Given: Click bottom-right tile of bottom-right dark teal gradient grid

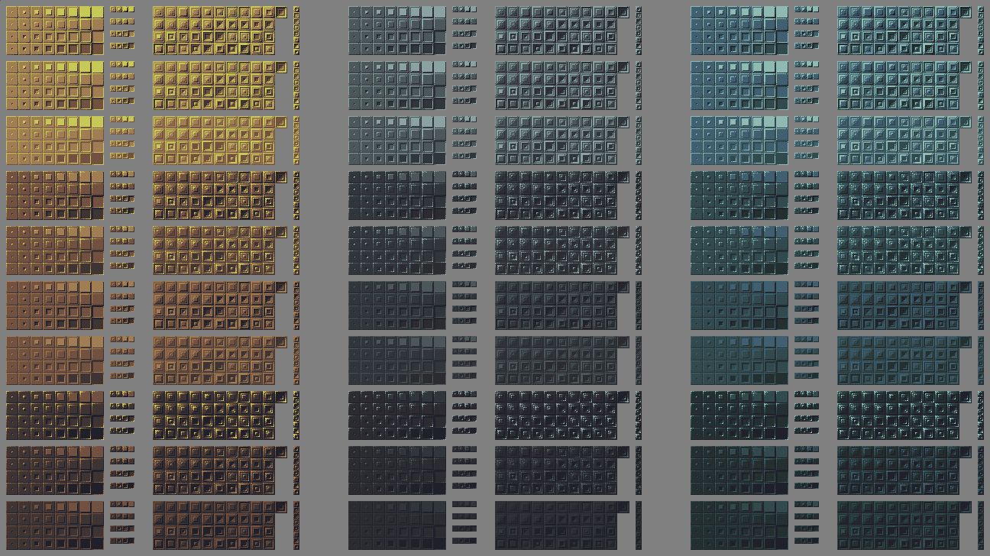Looking at the screenshot, I should pyautogui.click(x=781, y=544).
